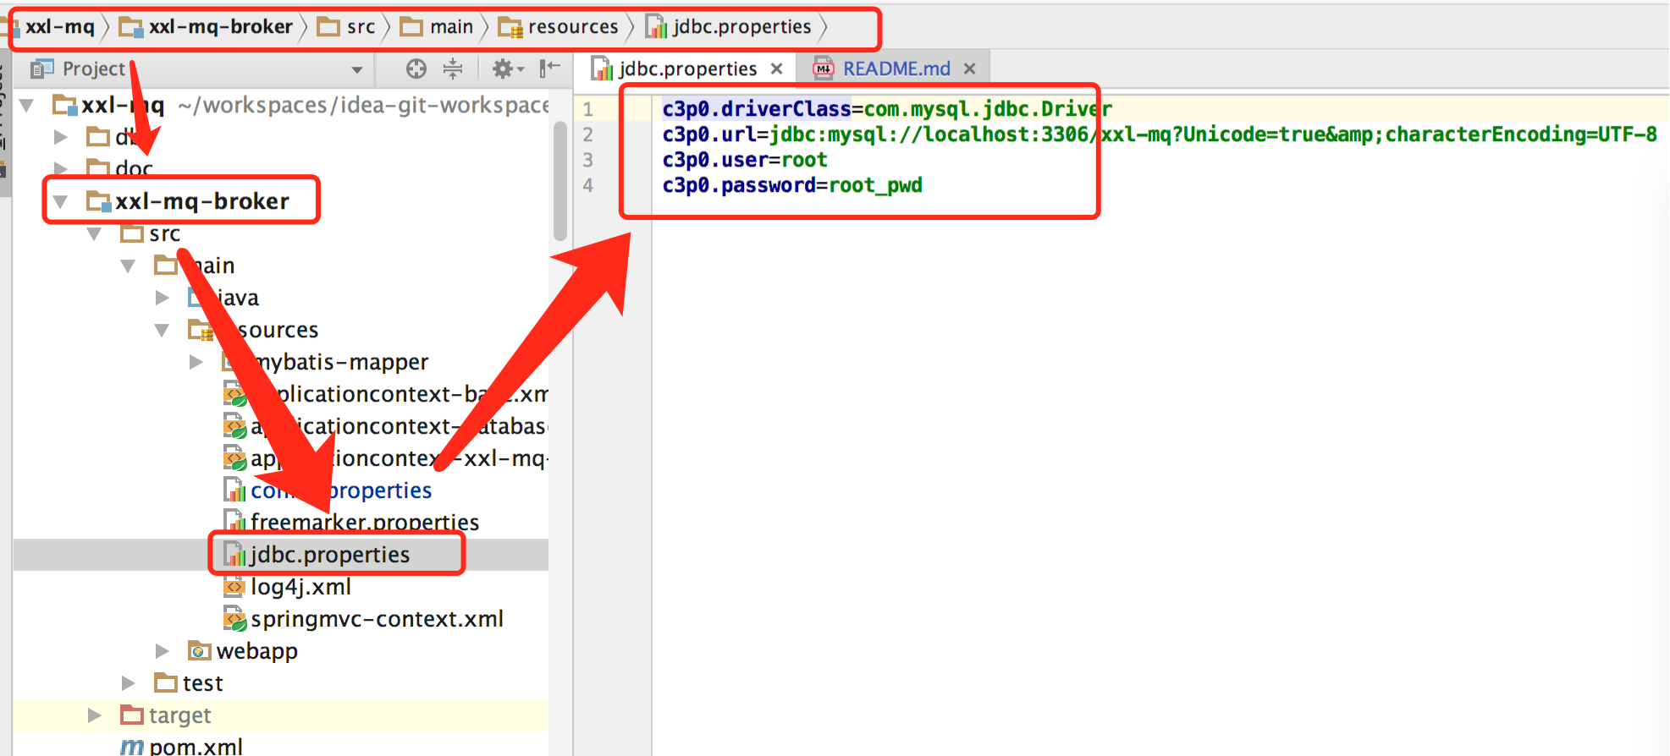The height and width of the screenshot is (756, 1670).
Task: Click the scroll from source target icon
Action: pyautogui.click(x=416, y=68)
